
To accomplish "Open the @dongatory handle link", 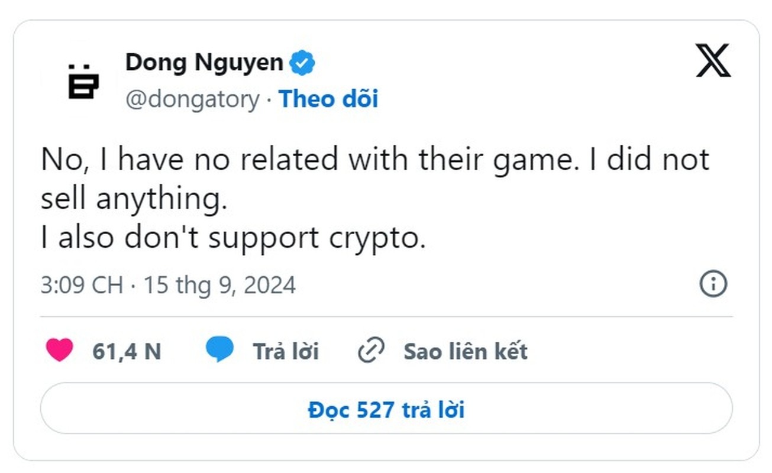I will [x=192, y=99].
